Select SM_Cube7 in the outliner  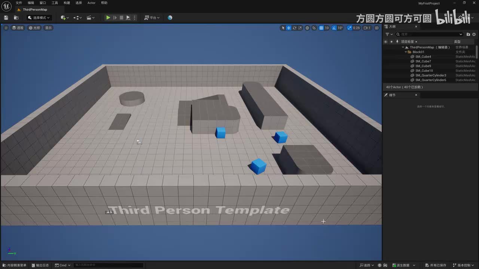pos(423,61)
